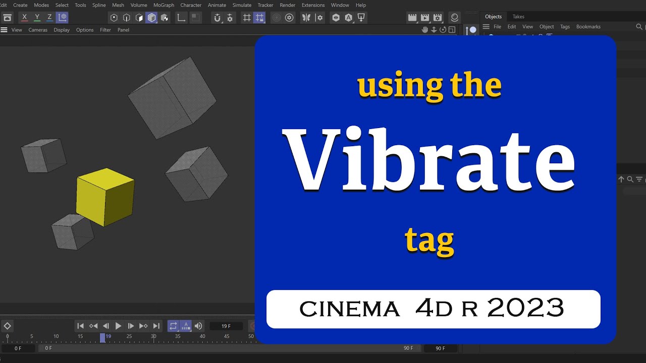The width and height of the screenshot is (646, 363).
Task: Open viewport Panel menu
Action: [x=123, y=30]
